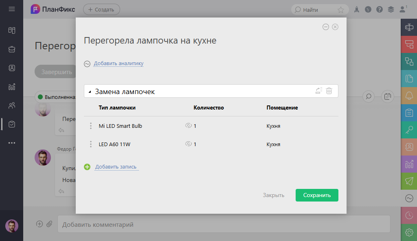Click the Добавить комментарий input field
The width and height of the screenshot is (417, 241).
224,224
